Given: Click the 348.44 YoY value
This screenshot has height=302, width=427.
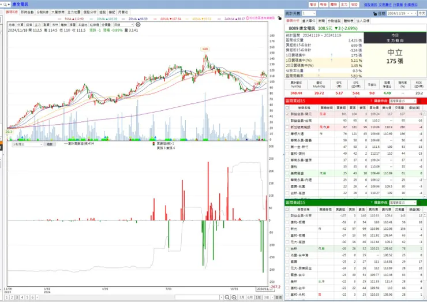Looking at the screenshot, I should coord(296,93).
